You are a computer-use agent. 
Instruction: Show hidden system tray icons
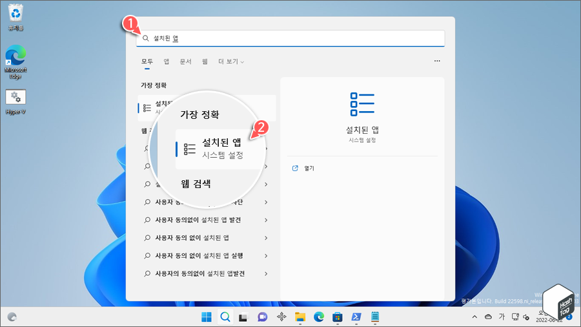tap(474, 317)
